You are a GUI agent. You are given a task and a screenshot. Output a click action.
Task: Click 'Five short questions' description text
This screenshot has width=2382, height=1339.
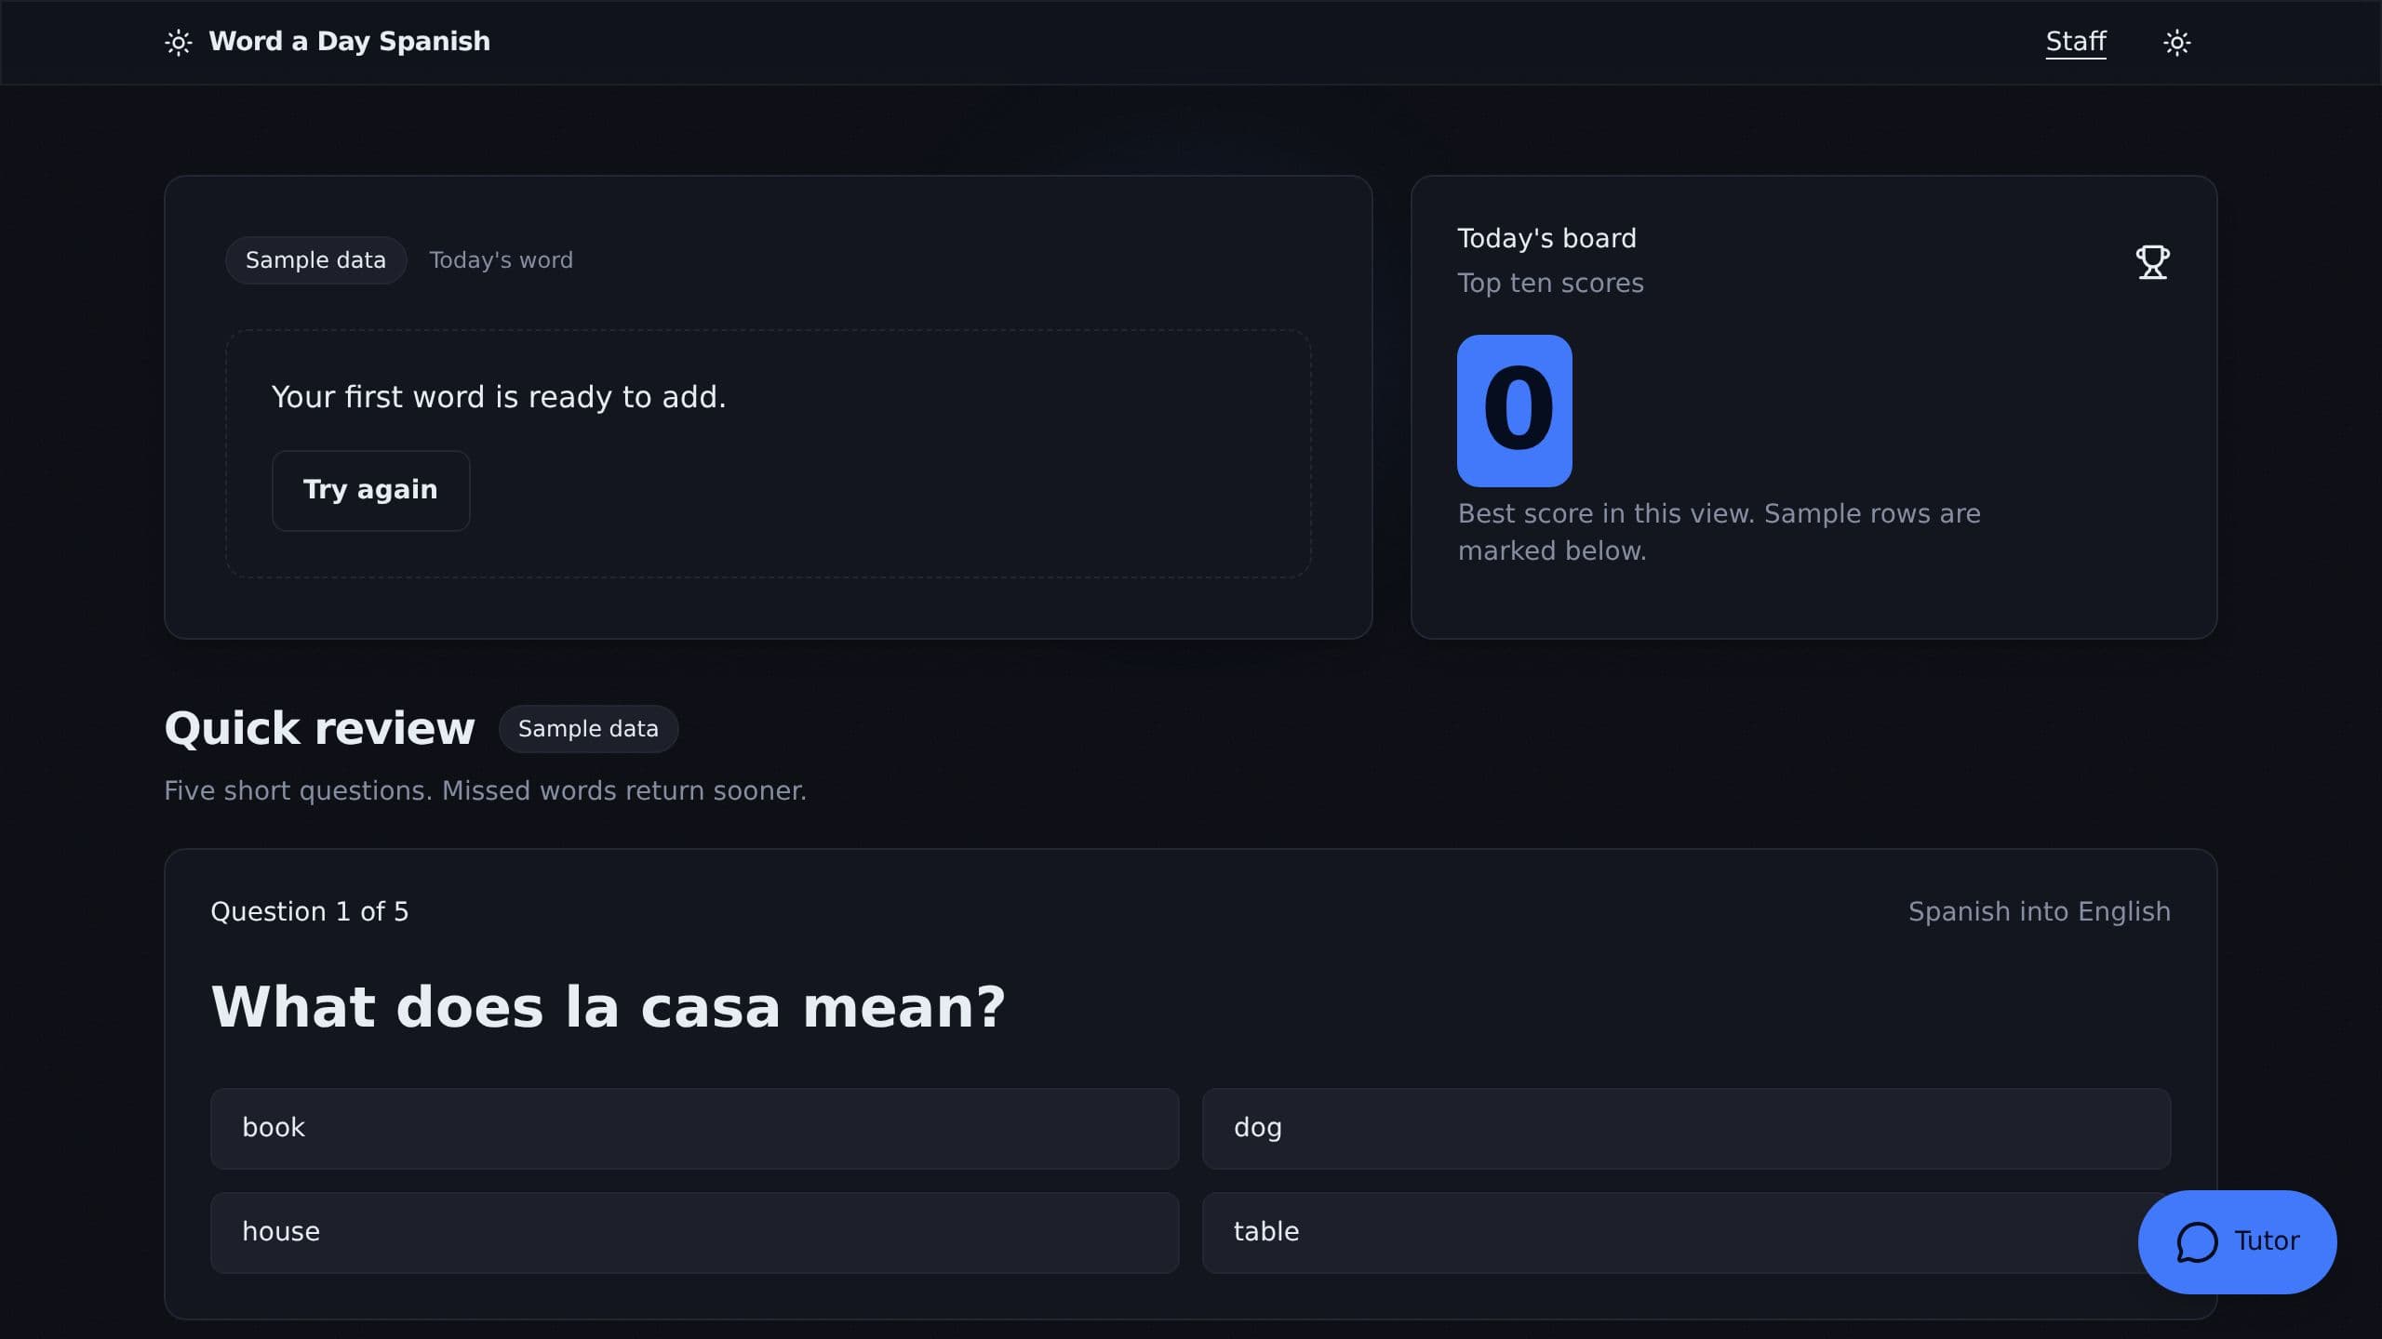click(485, 790)
